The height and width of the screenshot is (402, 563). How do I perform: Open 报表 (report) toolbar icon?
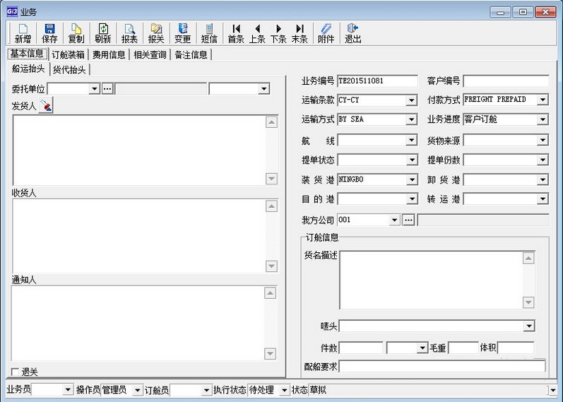(129, 33)
